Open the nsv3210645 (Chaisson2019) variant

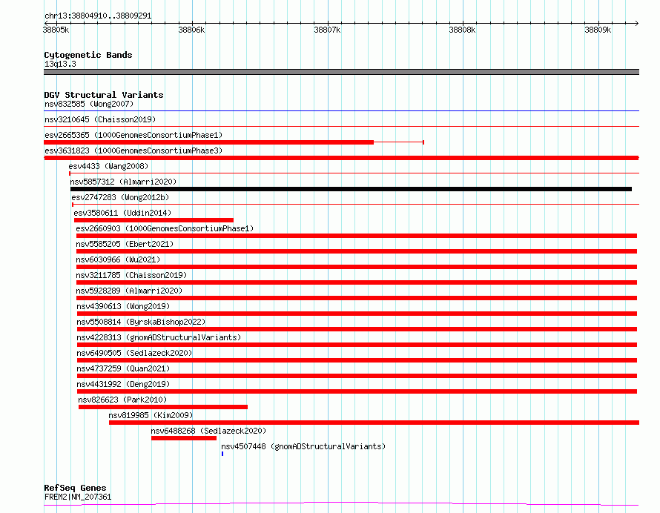pyautogui.click(x=100, y=119)
